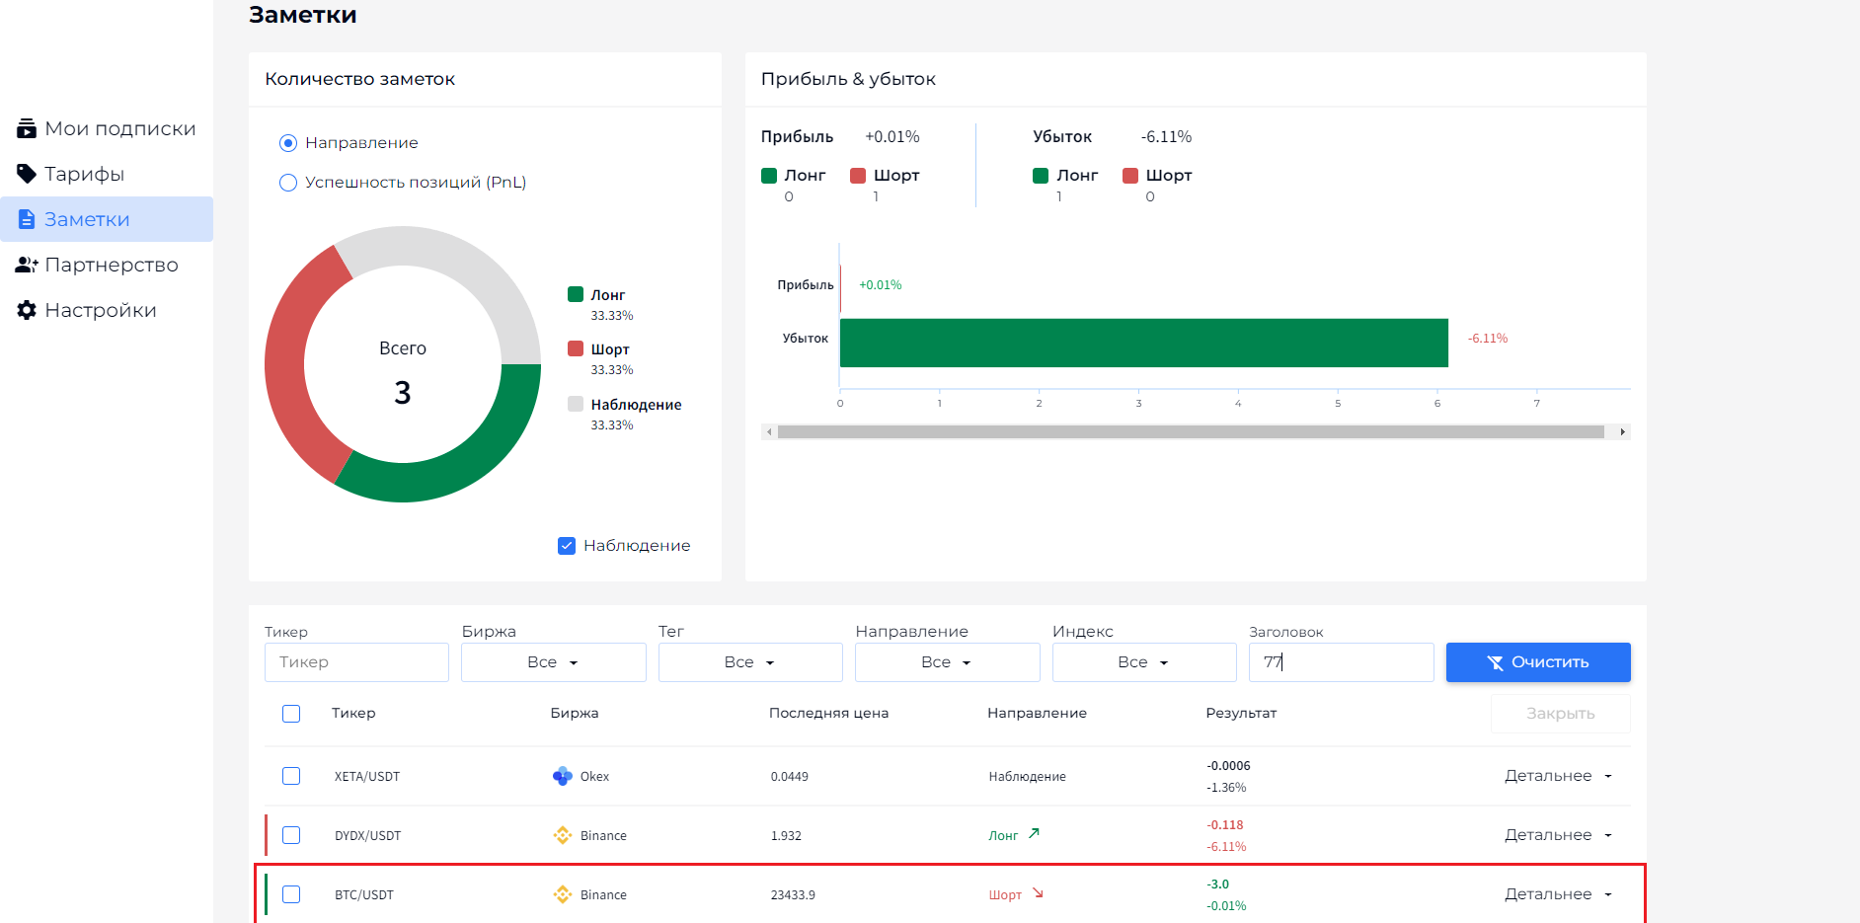Expand the Тег filter dropdown

click(750, 662)
